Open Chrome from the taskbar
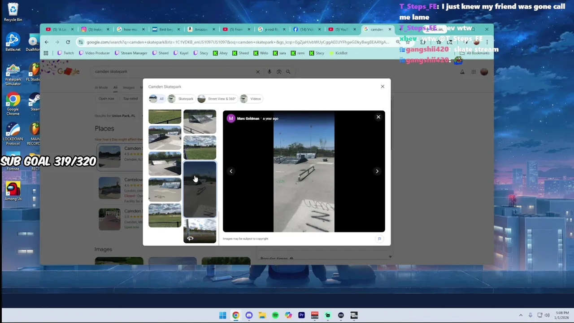The image size is (574, 323). [235, 315]
